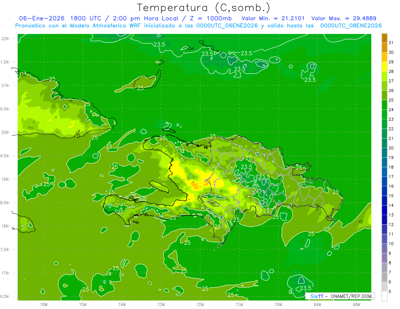
Task: Pick the blue legend swatch between 16 and 17
Action: (384, 181)
